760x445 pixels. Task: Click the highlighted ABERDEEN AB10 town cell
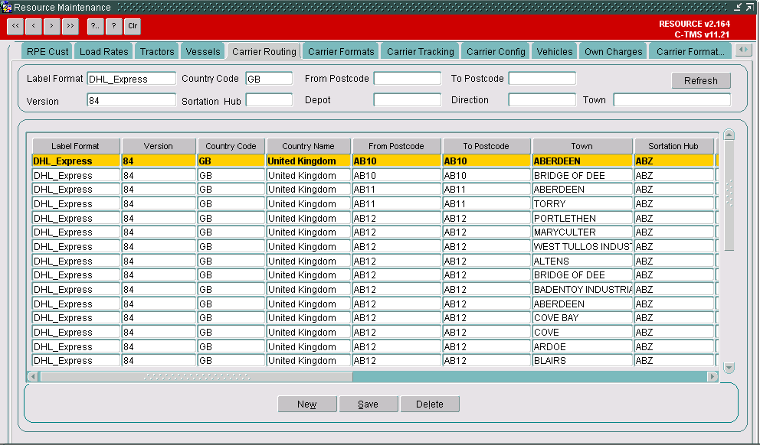(582, 161)
